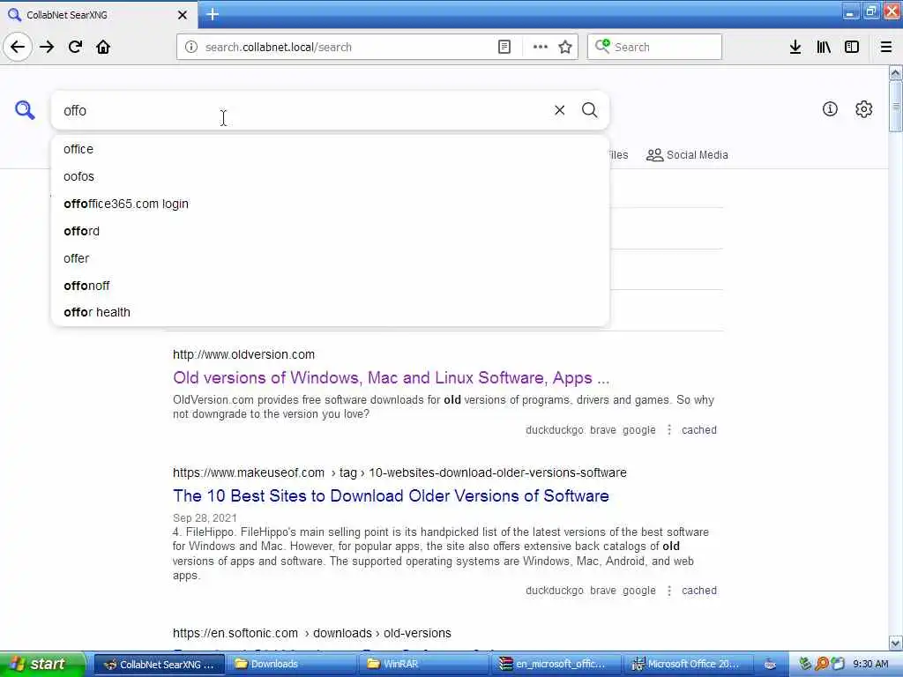Viewport: 903px width, 677px height.
Task: Choose the 'office' suggestion
Action: [x=330, y=149]
